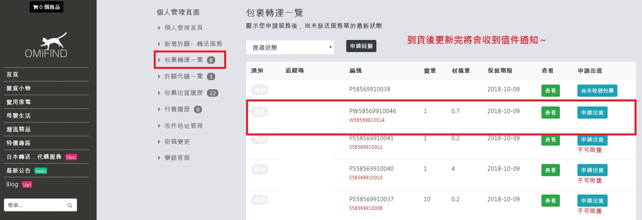The height and width of the screenshot is (220, 642).
Task: Click the Up! badge next to Blog
Action: tap(27, 185)
